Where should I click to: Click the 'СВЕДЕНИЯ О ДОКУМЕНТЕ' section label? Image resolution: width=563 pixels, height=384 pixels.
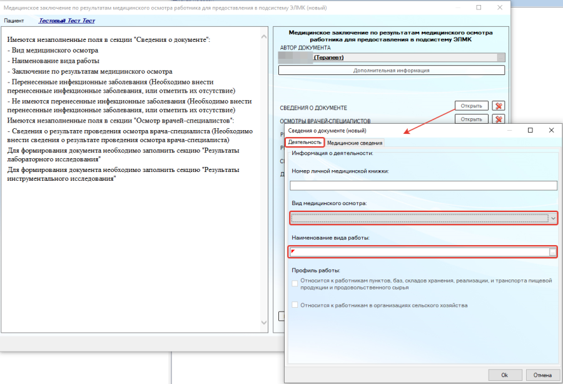coord(313,108)
